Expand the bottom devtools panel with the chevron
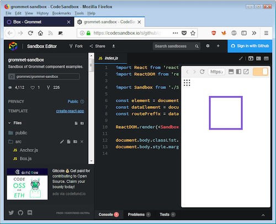This screenshot has width=276, height=224. [263, 215]
